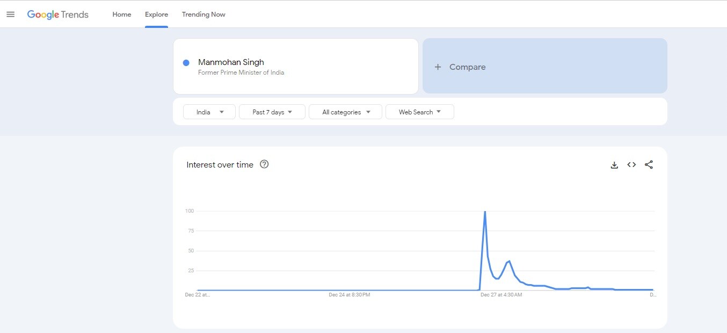The height and width of the screenshot is (333, 727).
Task: Open the Trending Now tab
Action: (x=203, y=15)
